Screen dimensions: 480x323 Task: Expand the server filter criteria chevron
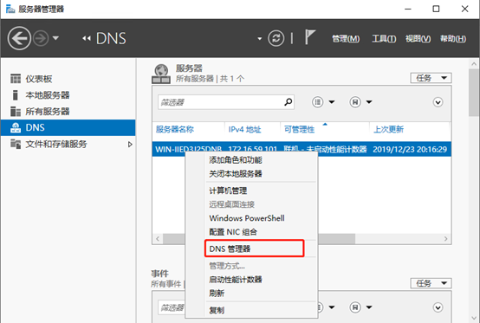438,102
